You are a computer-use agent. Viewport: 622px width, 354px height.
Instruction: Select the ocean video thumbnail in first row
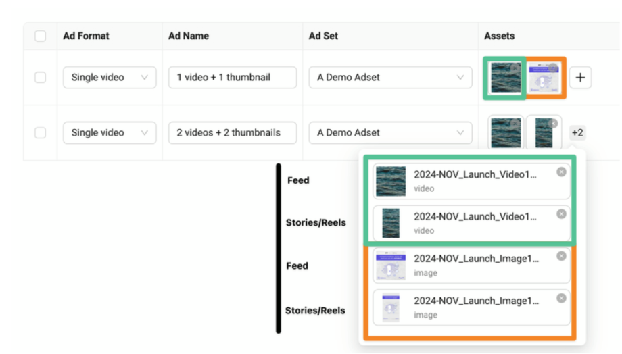(504, 78)
